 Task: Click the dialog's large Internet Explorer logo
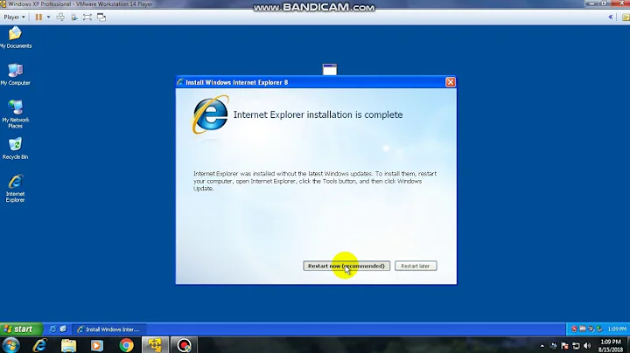coord(211,114)
